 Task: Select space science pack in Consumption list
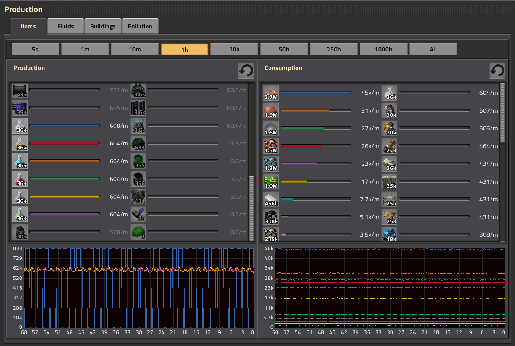pos(389,93)
